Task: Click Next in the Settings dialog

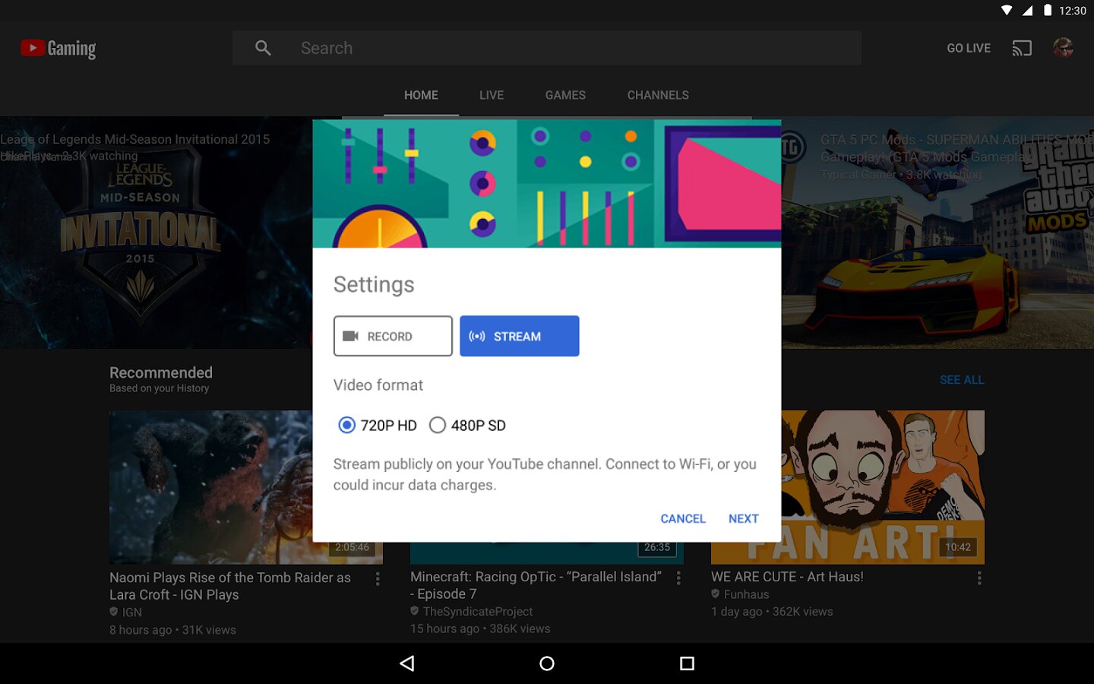Action: [743, 518]
